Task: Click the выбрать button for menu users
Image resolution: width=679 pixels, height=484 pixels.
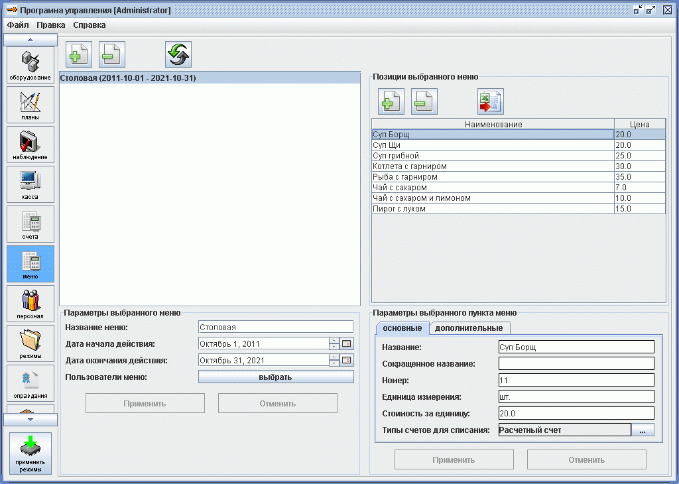Action: (x=276, y=377)
